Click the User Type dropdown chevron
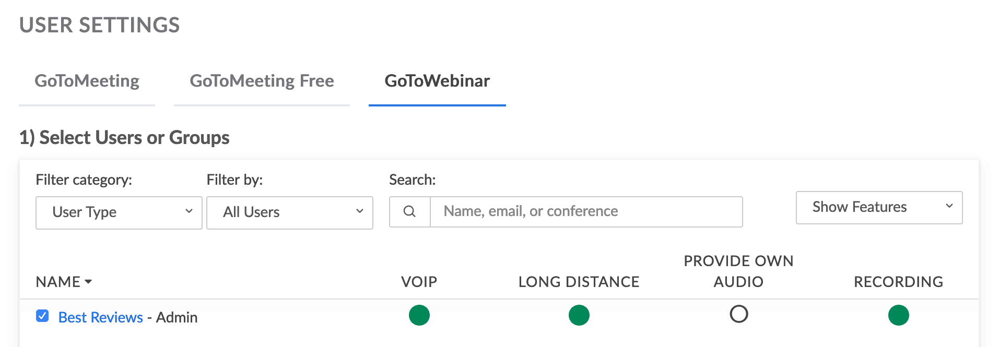 click(189, 212)
